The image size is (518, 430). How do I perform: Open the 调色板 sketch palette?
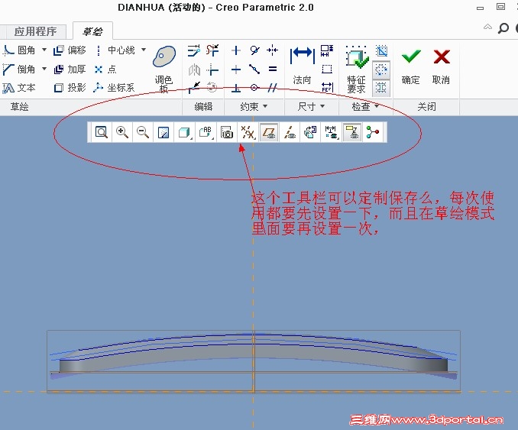pyautogui.click(x=164, y=69)
